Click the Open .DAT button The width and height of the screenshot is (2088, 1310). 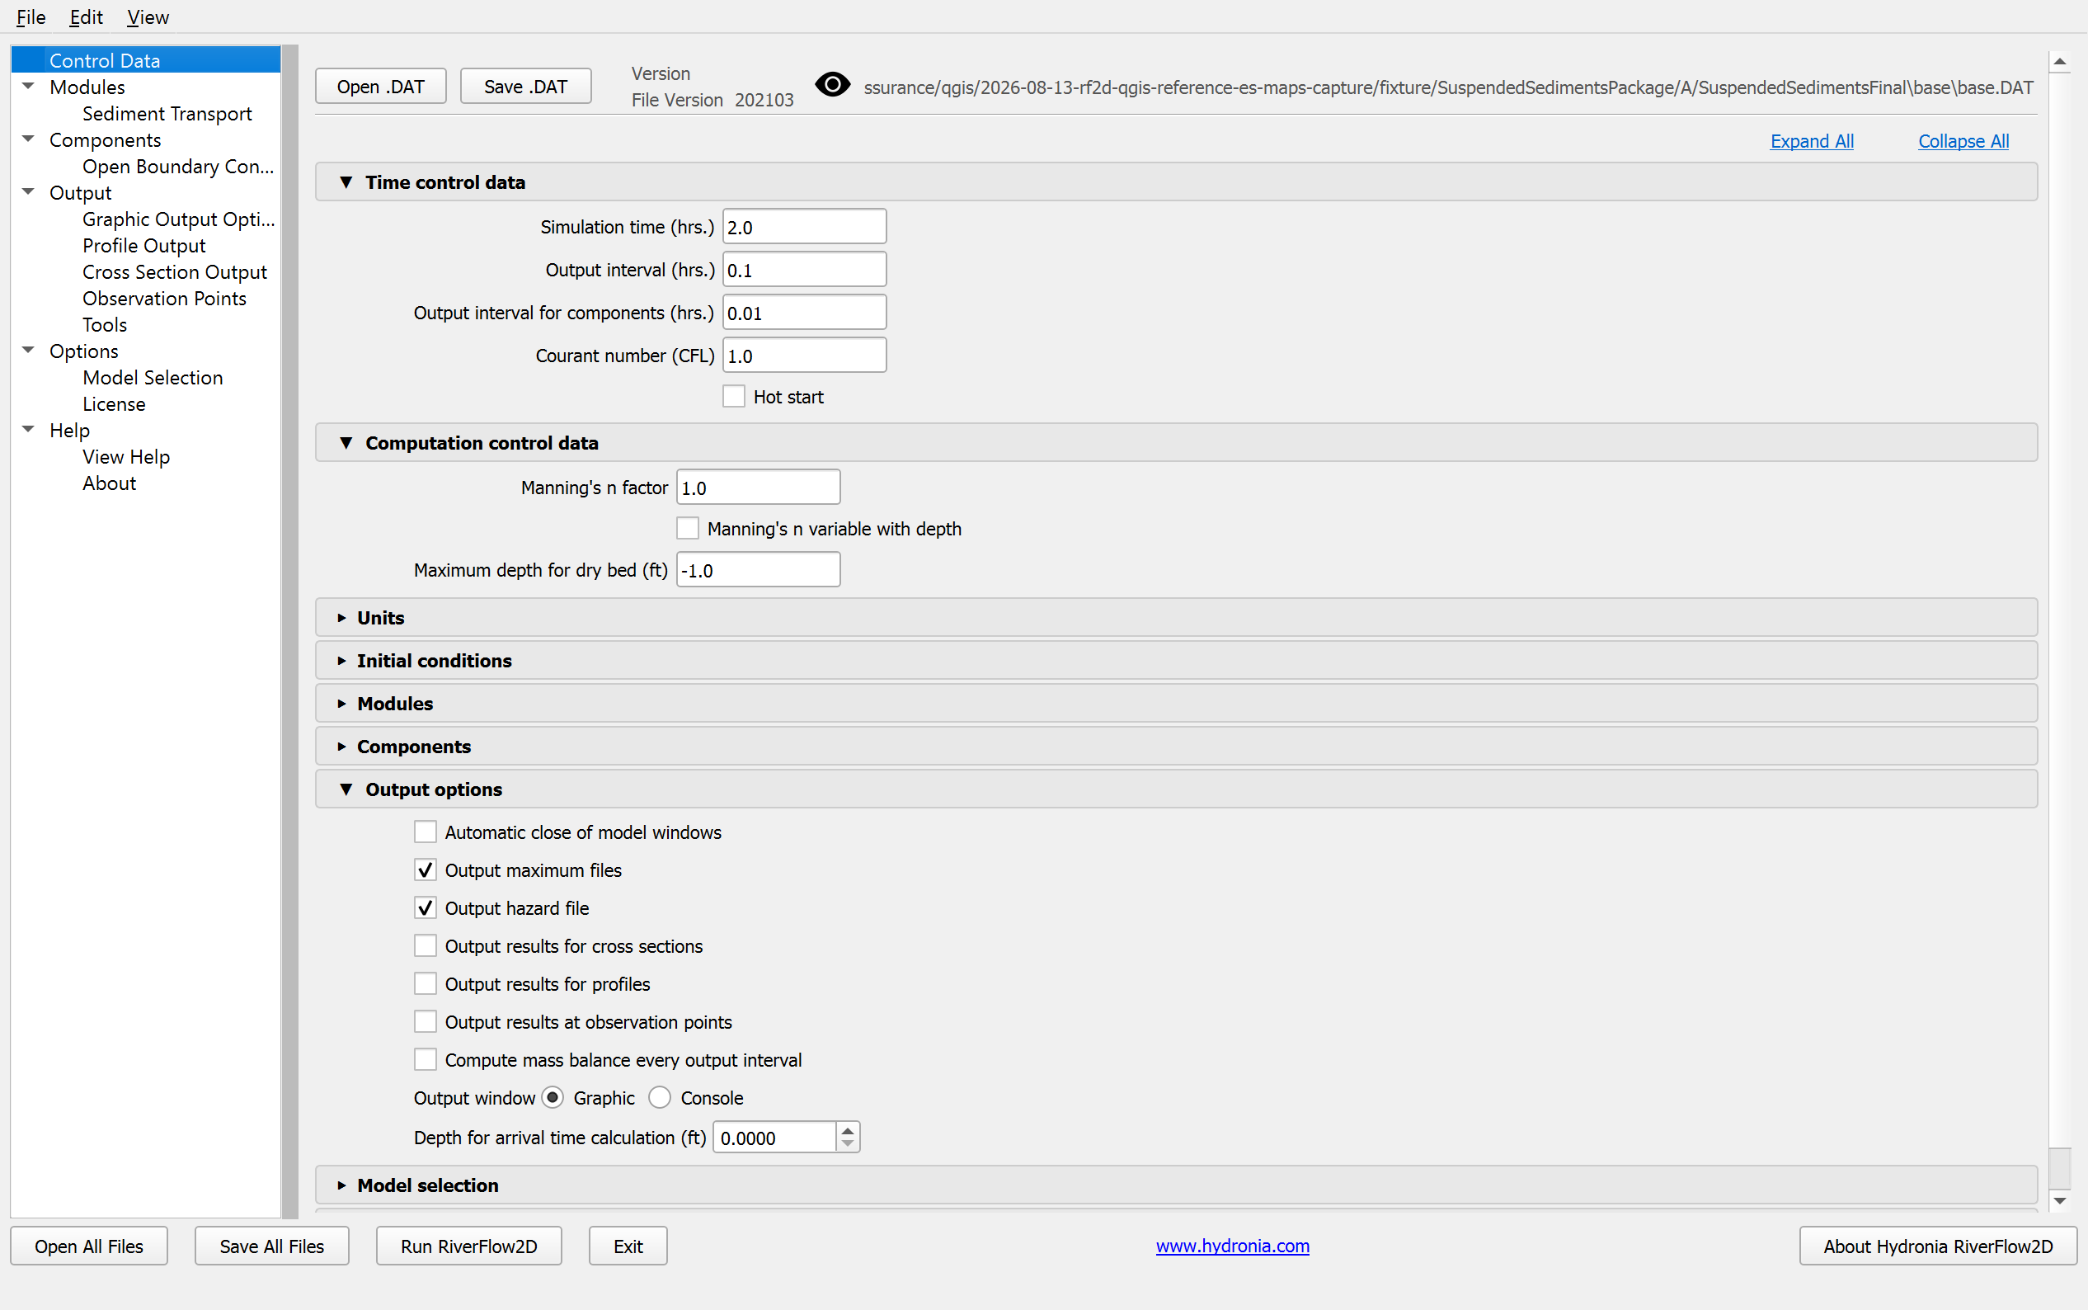click(x=381, y=87)
